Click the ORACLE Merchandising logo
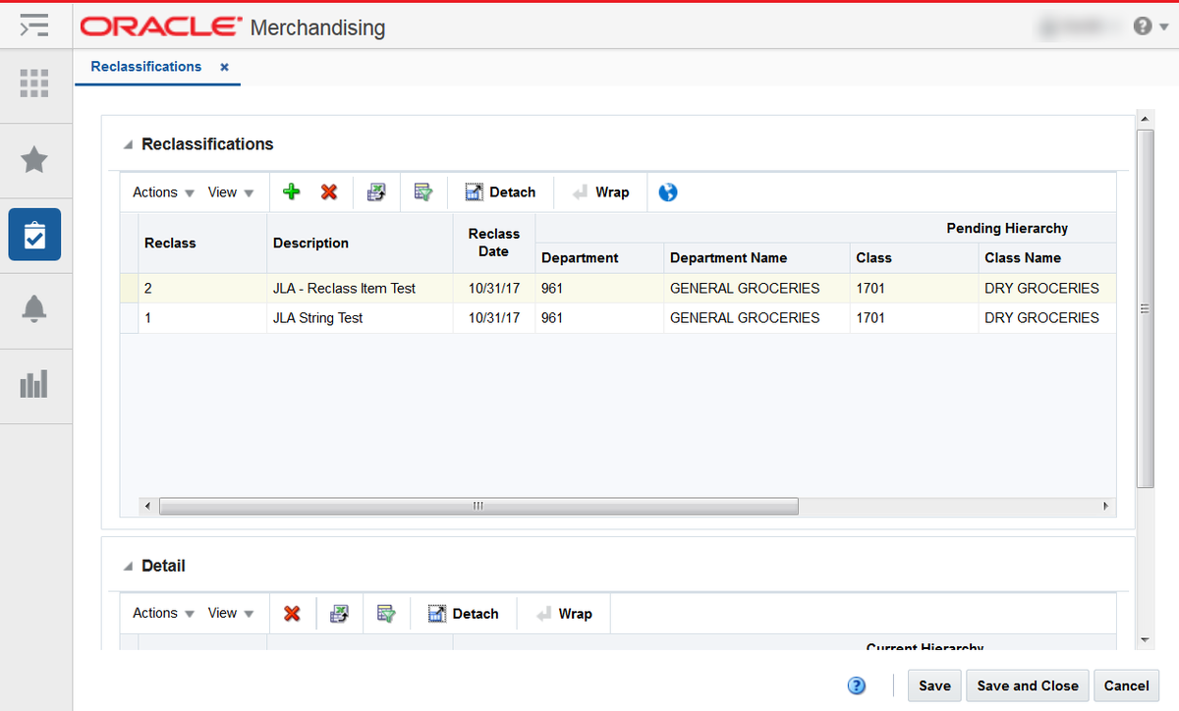This screenshot has height=711, width=1179. point(233,27)
